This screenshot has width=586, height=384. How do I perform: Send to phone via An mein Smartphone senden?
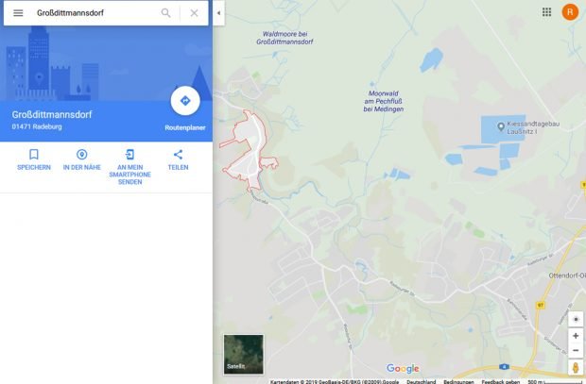coord(129,154)
